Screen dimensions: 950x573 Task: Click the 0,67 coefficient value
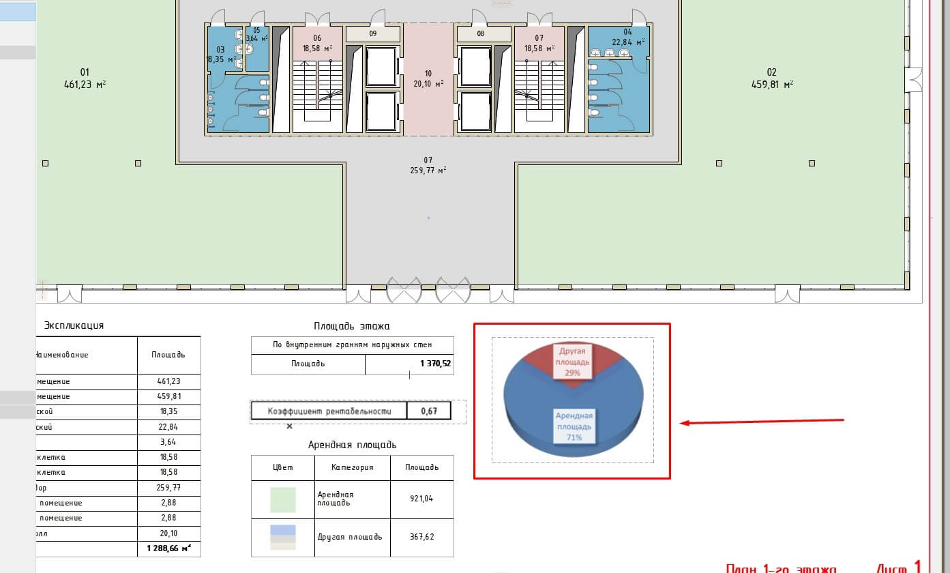tap(429, 411)
